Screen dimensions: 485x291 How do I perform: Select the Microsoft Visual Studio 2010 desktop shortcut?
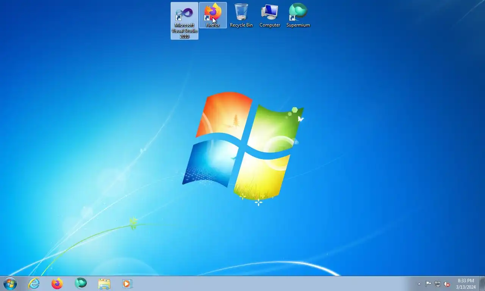185,21
